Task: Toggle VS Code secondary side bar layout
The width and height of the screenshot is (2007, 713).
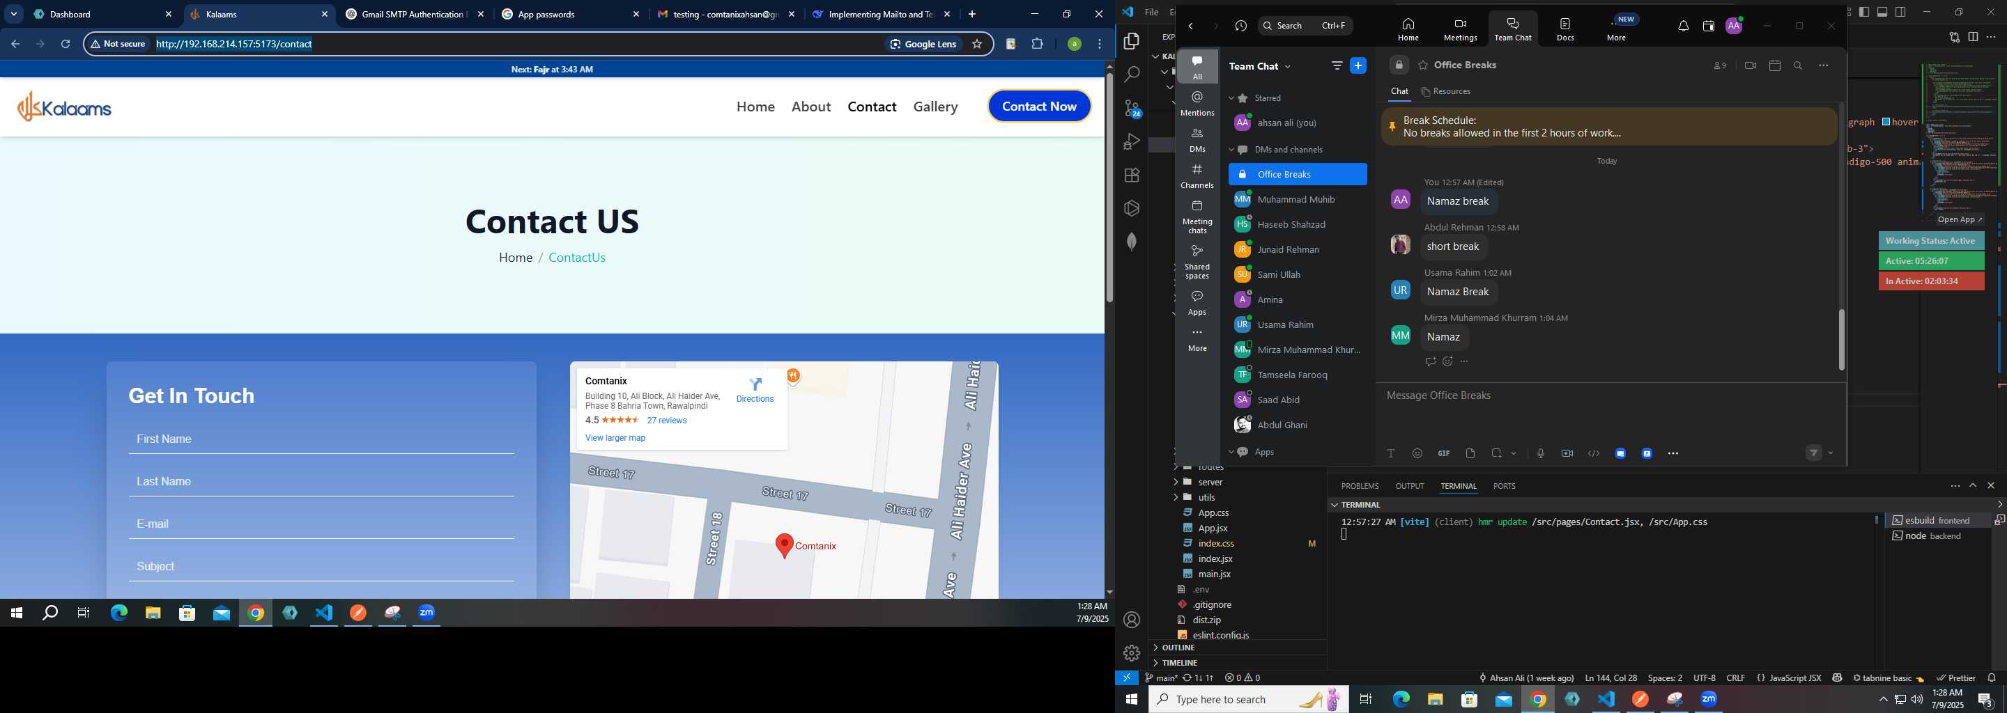Action: [x=1901, y=12]
